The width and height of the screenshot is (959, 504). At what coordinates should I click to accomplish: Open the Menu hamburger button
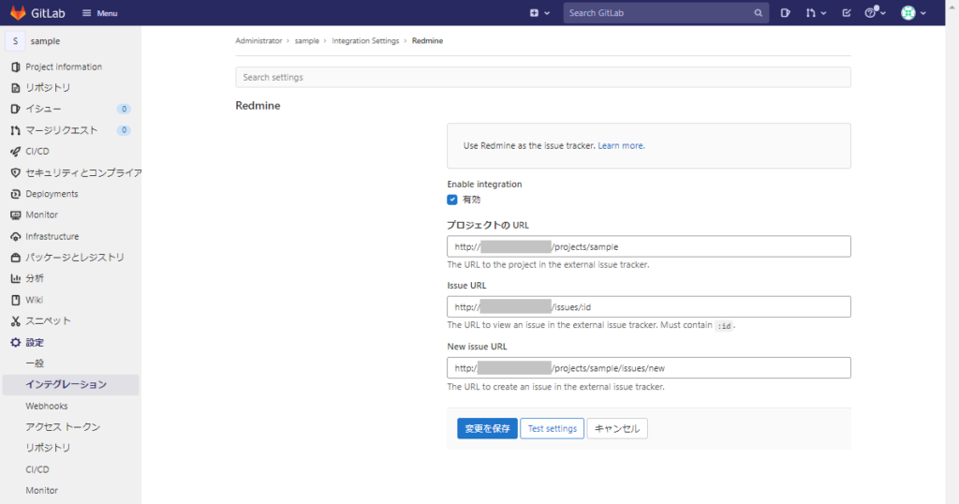click(x=99, y=13)
